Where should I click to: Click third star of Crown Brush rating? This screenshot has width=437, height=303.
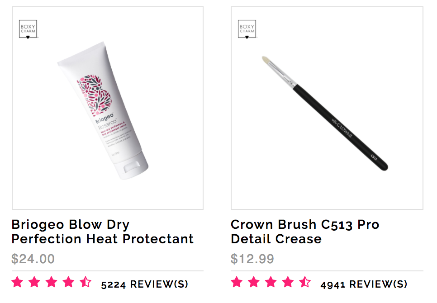pos(271,282)
